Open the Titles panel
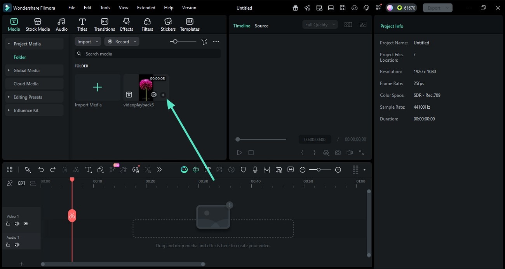 (x=82, y=24)
